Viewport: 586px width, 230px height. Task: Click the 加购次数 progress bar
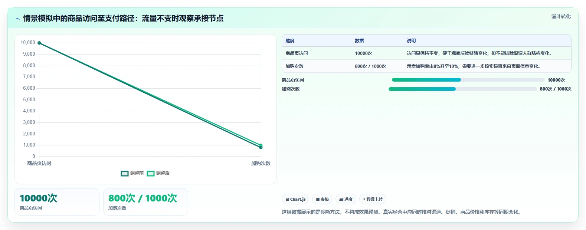click(462, 89)
